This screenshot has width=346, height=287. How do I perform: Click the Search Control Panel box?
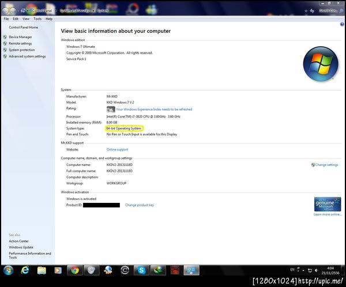[x=330, y=10]
